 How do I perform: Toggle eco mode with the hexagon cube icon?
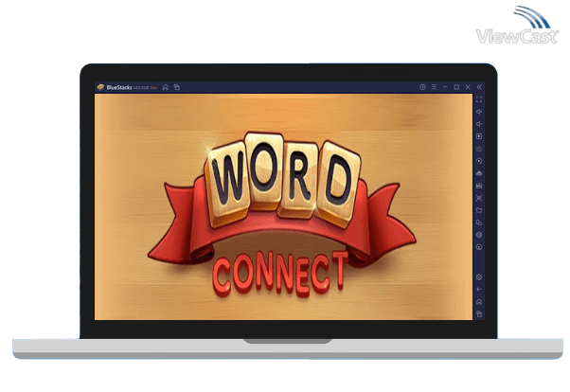tap(479, 235)
